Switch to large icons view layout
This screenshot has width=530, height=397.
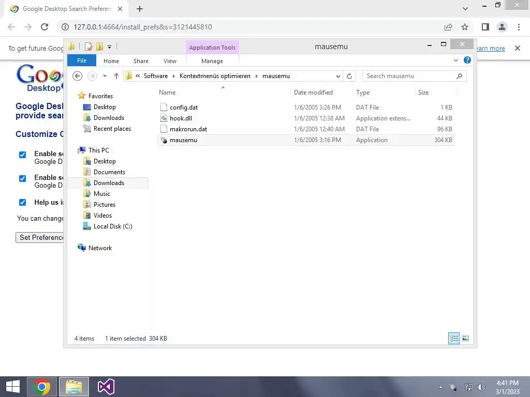coord(465,338)
